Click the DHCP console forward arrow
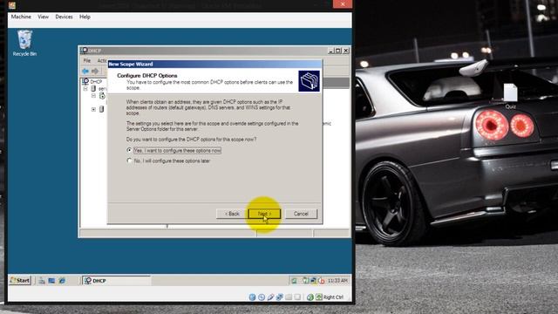558x314 pixels. 95,72
